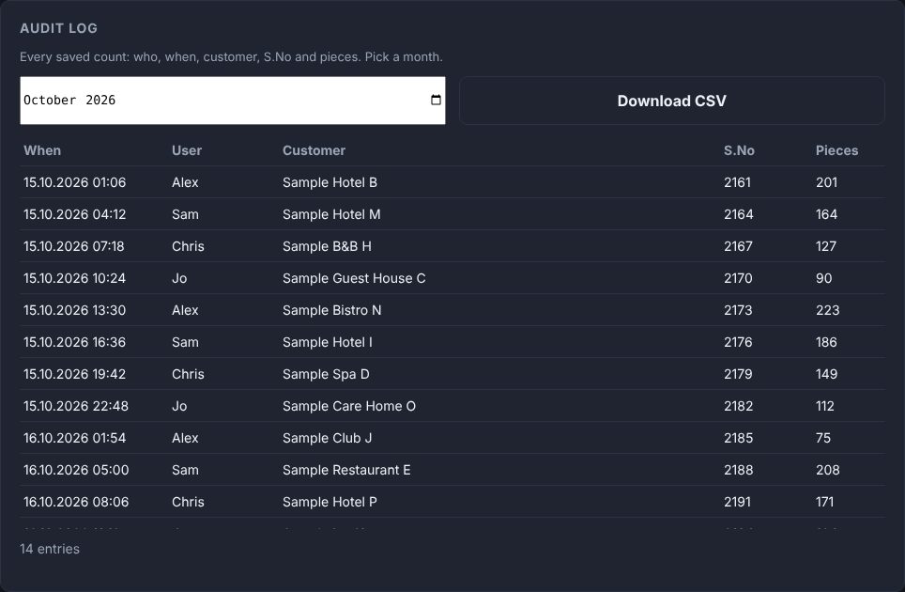Screen dimensions: 905x592
Task: Select the 15.10.2026 19:42 timestamp
Action: [74, 374]
